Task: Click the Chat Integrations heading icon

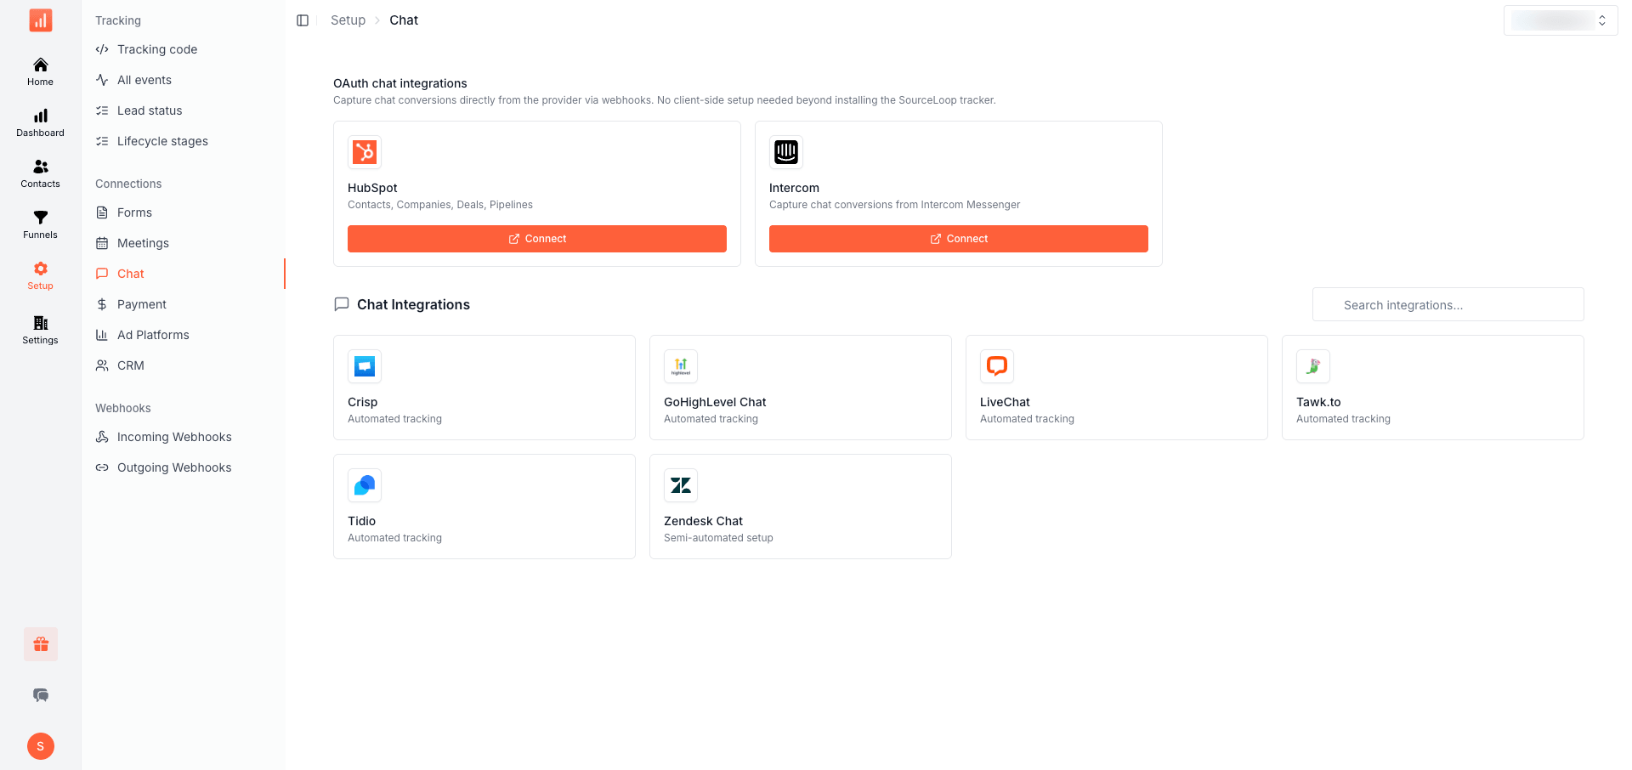Action: pyautogui.click(x=342, y=304)
